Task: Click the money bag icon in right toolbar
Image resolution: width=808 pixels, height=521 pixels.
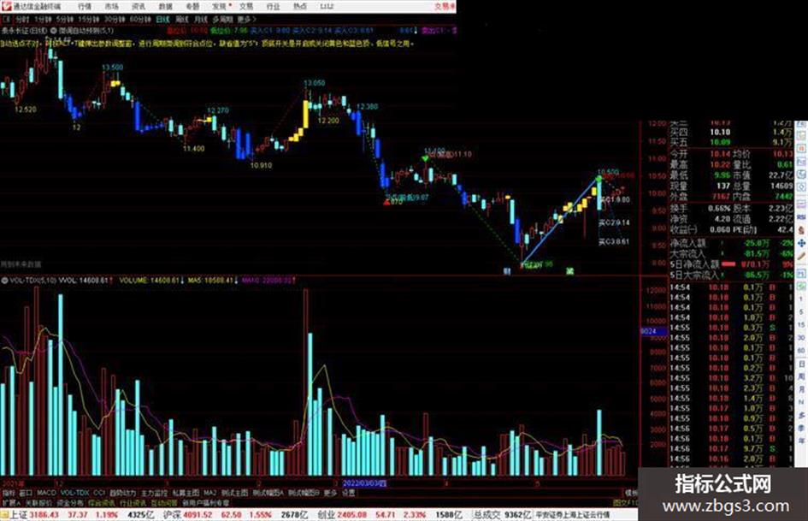Action: [801, 230]
